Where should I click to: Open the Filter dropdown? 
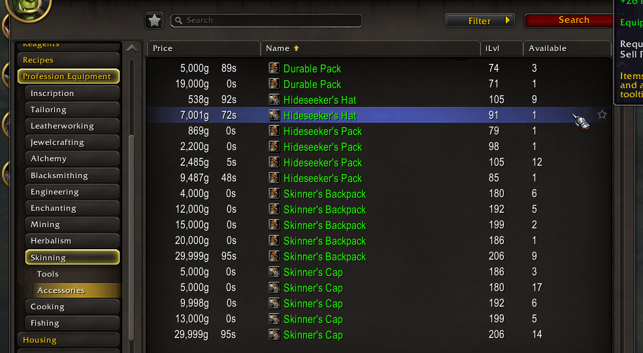coord(480,20)
